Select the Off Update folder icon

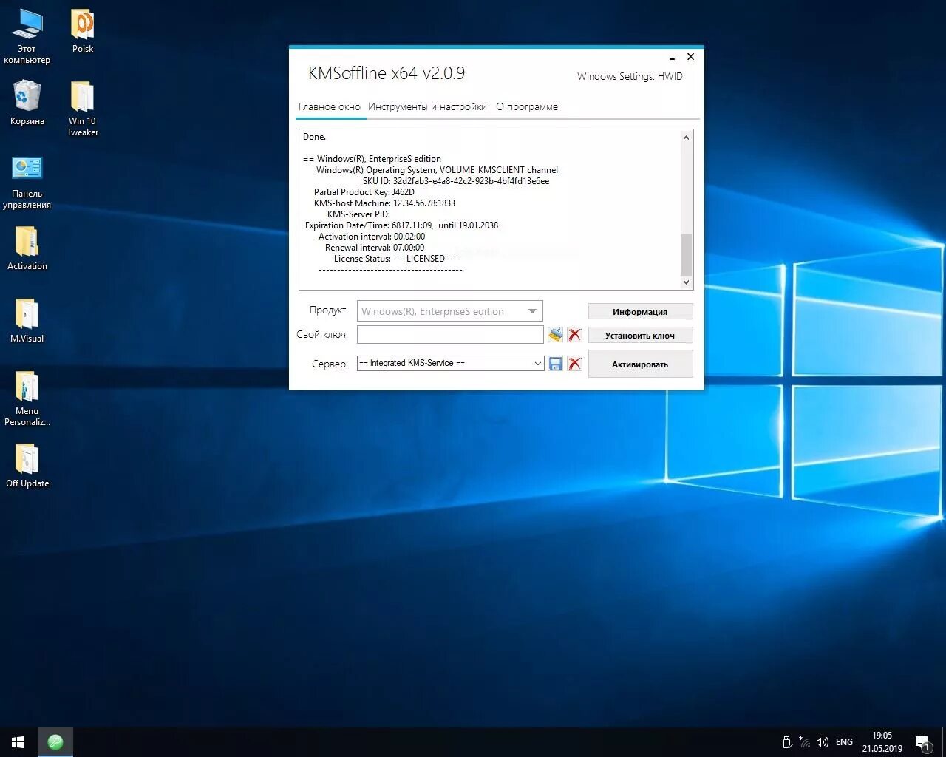point(27,465)
